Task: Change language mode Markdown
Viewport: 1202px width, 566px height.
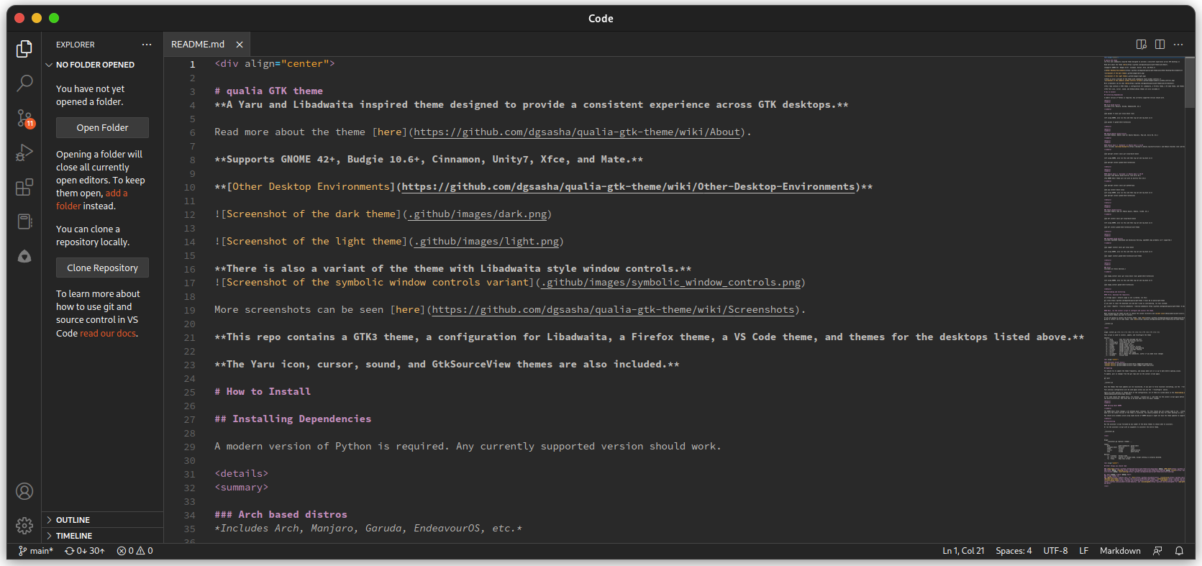Action: tap(1120, 551)
